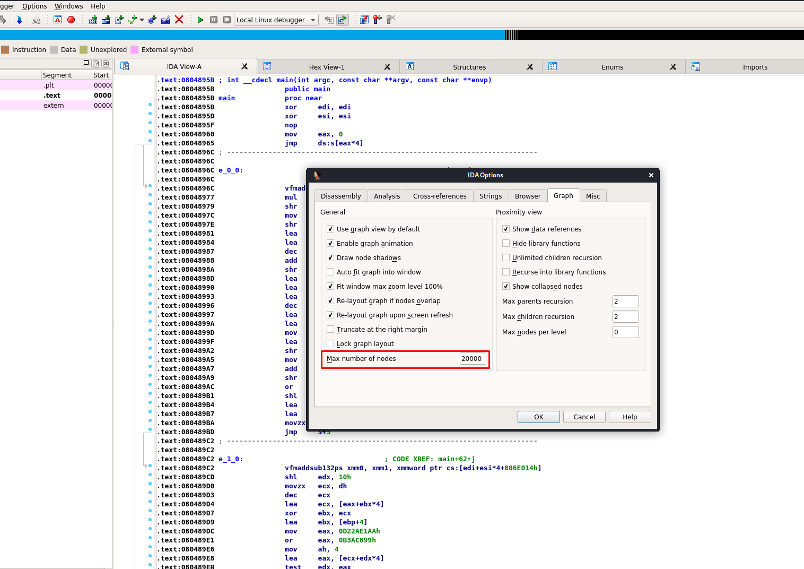The width and height of the screenshot is (804, 569).
Task: Click the Max children recursion field
Action: 626,316
